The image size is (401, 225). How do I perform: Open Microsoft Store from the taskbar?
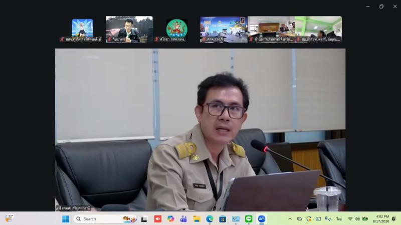(x=223, y=219)
